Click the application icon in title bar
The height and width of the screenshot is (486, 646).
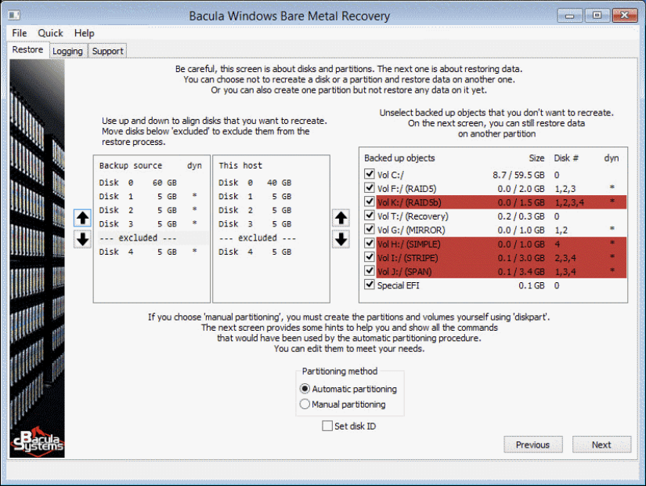click(x=14, y=15)
